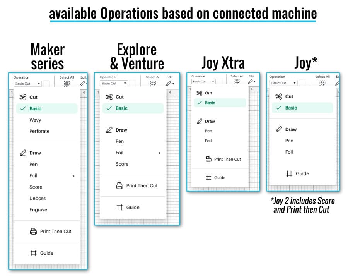Image resolution: width=348 pixels, height=278 pixels.
Task: Select the checked Basic cut in the Maker series menu
Action: click(47, 109)
